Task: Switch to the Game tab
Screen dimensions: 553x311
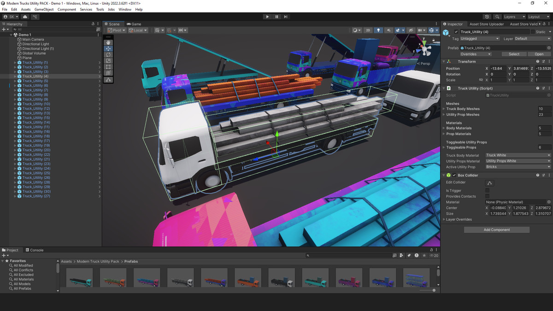Action: tap(134, 24)
